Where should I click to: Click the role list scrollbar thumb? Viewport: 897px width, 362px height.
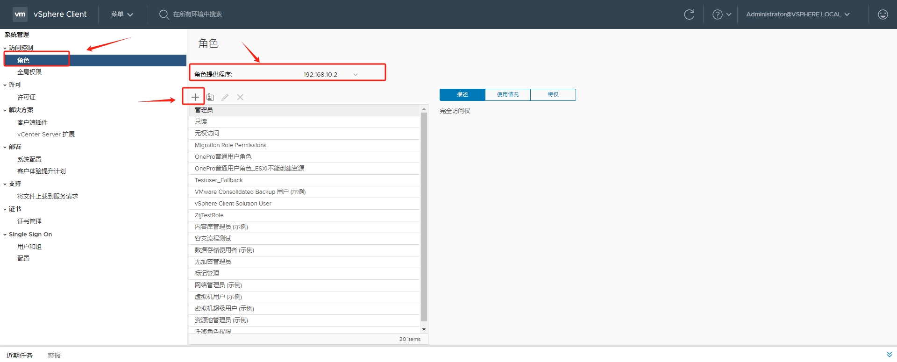click(424, 216)
